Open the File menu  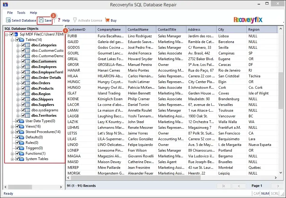coord(10,13)
